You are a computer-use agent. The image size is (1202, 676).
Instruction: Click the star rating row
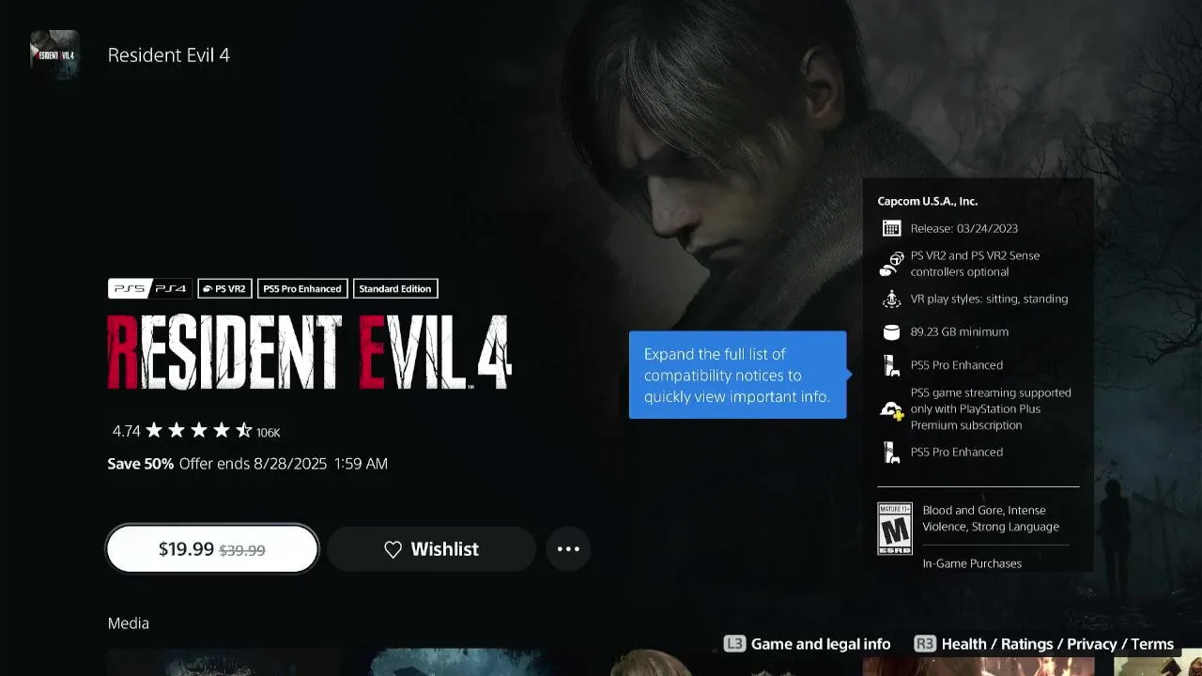click(x=198, y=431)
